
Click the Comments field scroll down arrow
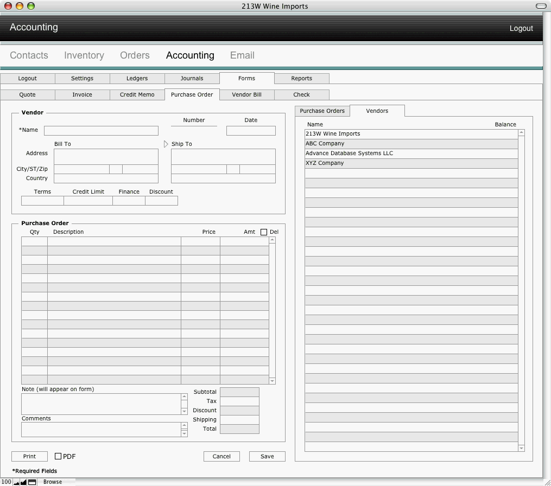coord(184,434)
